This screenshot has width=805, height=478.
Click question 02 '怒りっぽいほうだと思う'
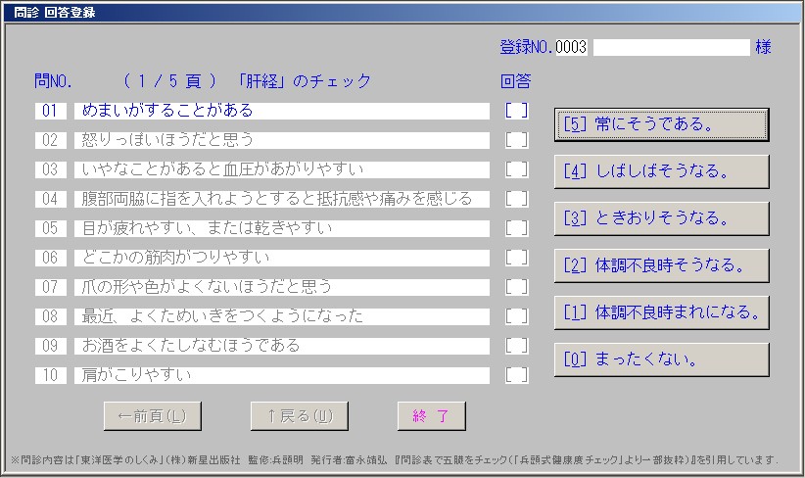click(x=282, y=140)
